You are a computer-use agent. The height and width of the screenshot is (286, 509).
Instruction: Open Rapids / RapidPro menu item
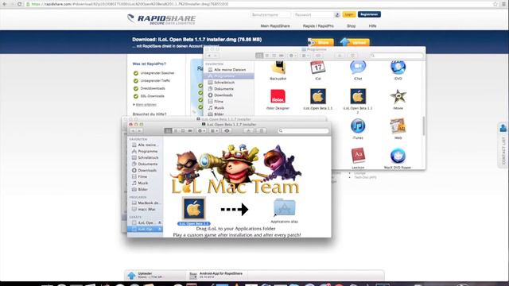pyautogui.click(x=318, y=26)
